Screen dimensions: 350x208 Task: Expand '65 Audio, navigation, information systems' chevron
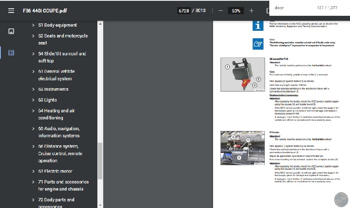(x=33, y=129)
